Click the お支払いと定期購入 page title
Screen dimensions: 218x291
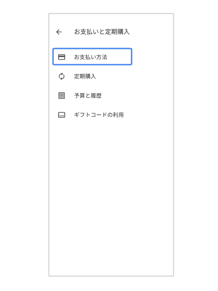102,32
